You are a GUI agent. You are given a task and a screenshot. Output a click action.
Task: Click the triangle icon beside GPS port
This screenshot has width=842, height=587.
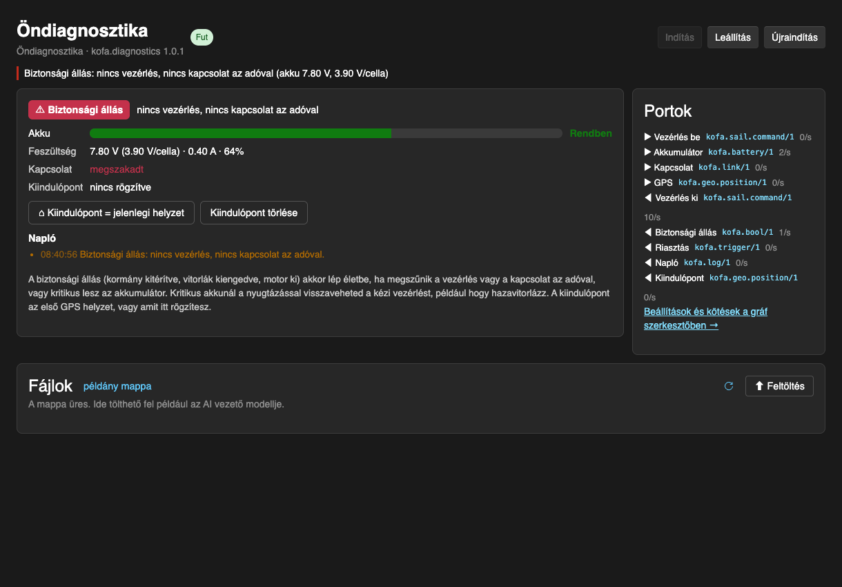click(647, 182)
